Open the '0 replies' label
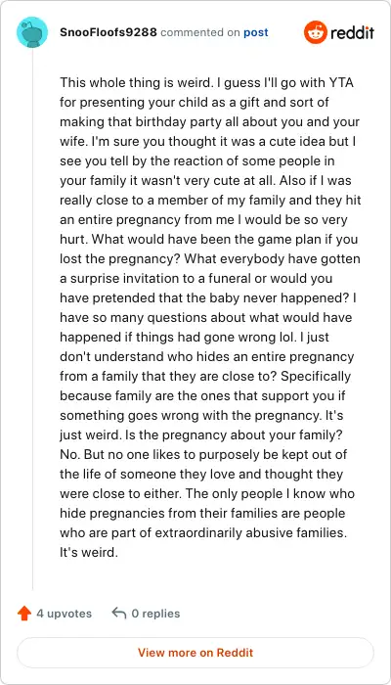 [155, 614]
